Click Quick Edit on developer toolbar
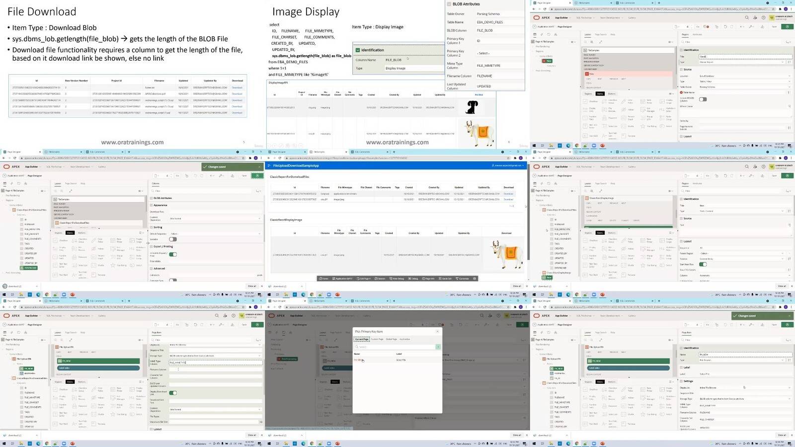This screenshot has width=795, height=447. [x=446, y=278]
